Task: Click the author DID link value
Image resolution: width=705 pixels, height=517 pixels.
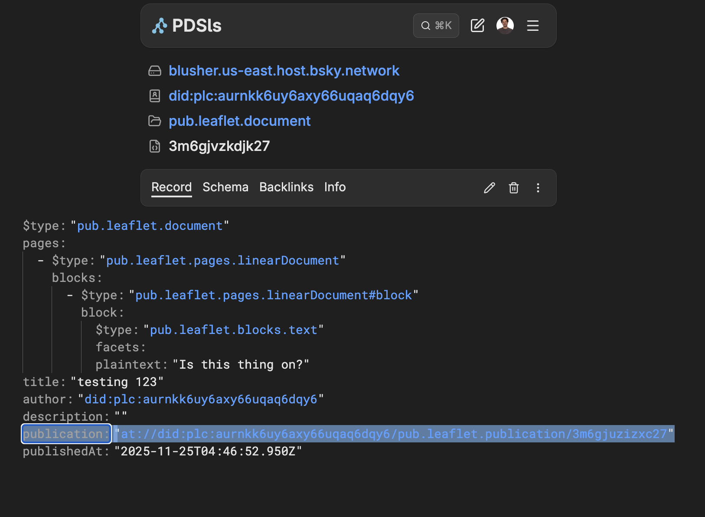Action: [200, 399]
